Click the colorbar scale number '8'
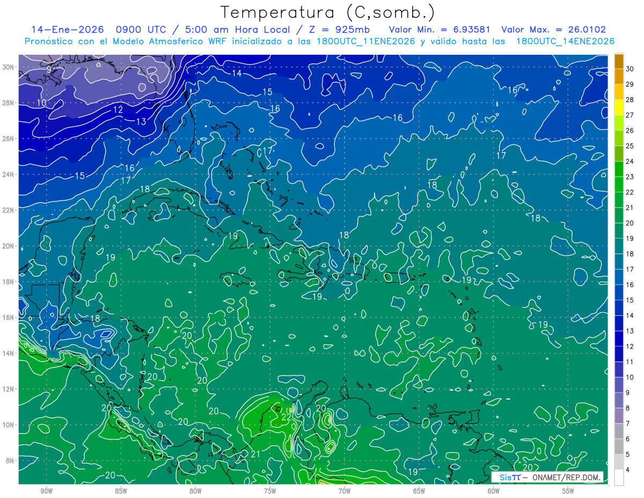644x498 pixels. click(628, 408)
